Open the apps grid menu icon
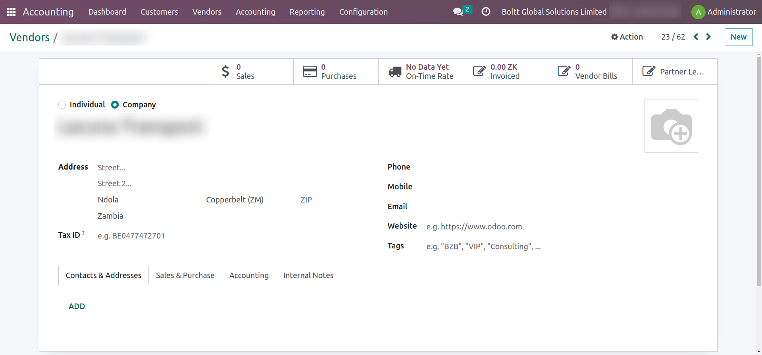The height and width of the screenshot is (355, 762). [11, 12]
